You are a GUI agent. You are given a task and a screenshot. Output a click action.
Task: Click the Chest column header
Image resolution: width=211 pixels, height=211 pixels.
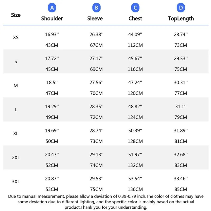pyautogui.click(x=135, y=18)
